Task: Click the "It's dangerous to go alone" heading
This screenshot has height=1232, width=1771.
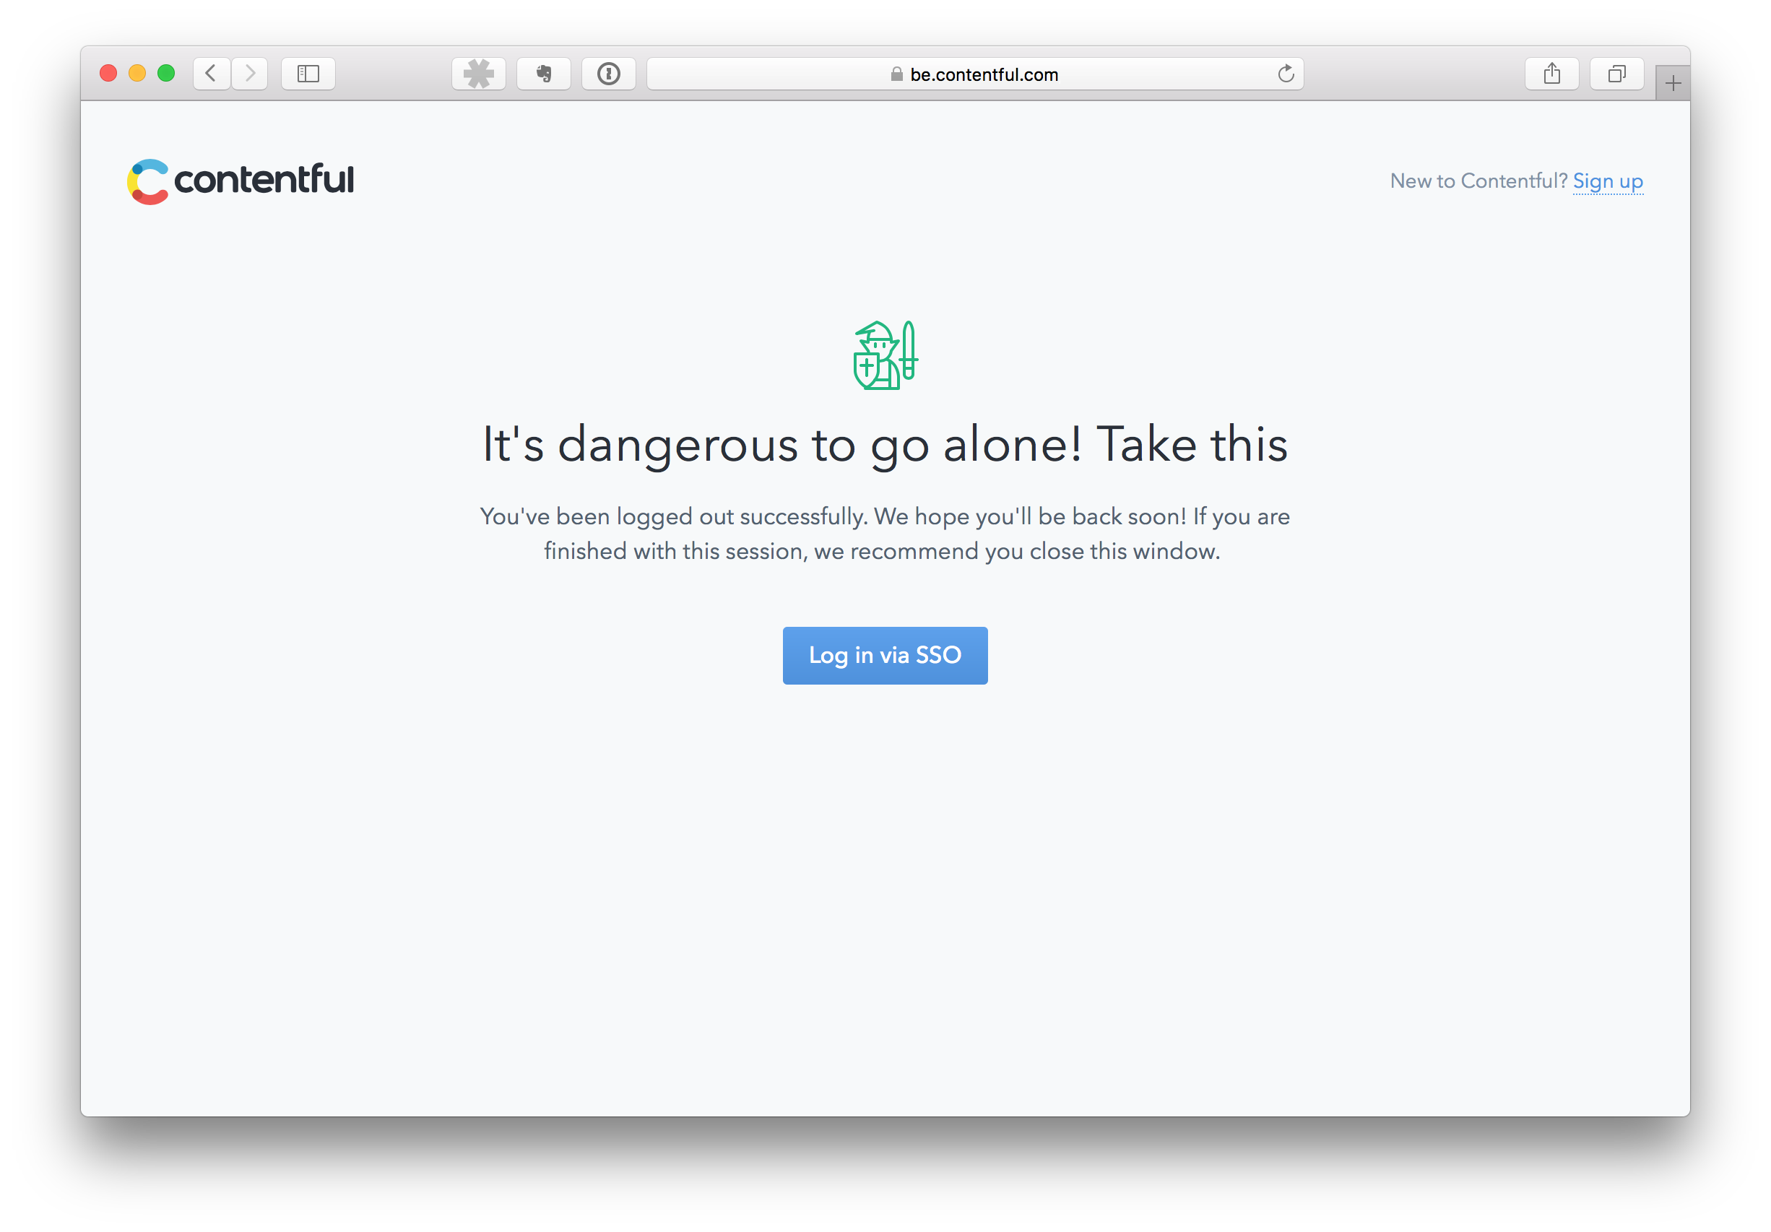Action: click(x=885, y=444)
